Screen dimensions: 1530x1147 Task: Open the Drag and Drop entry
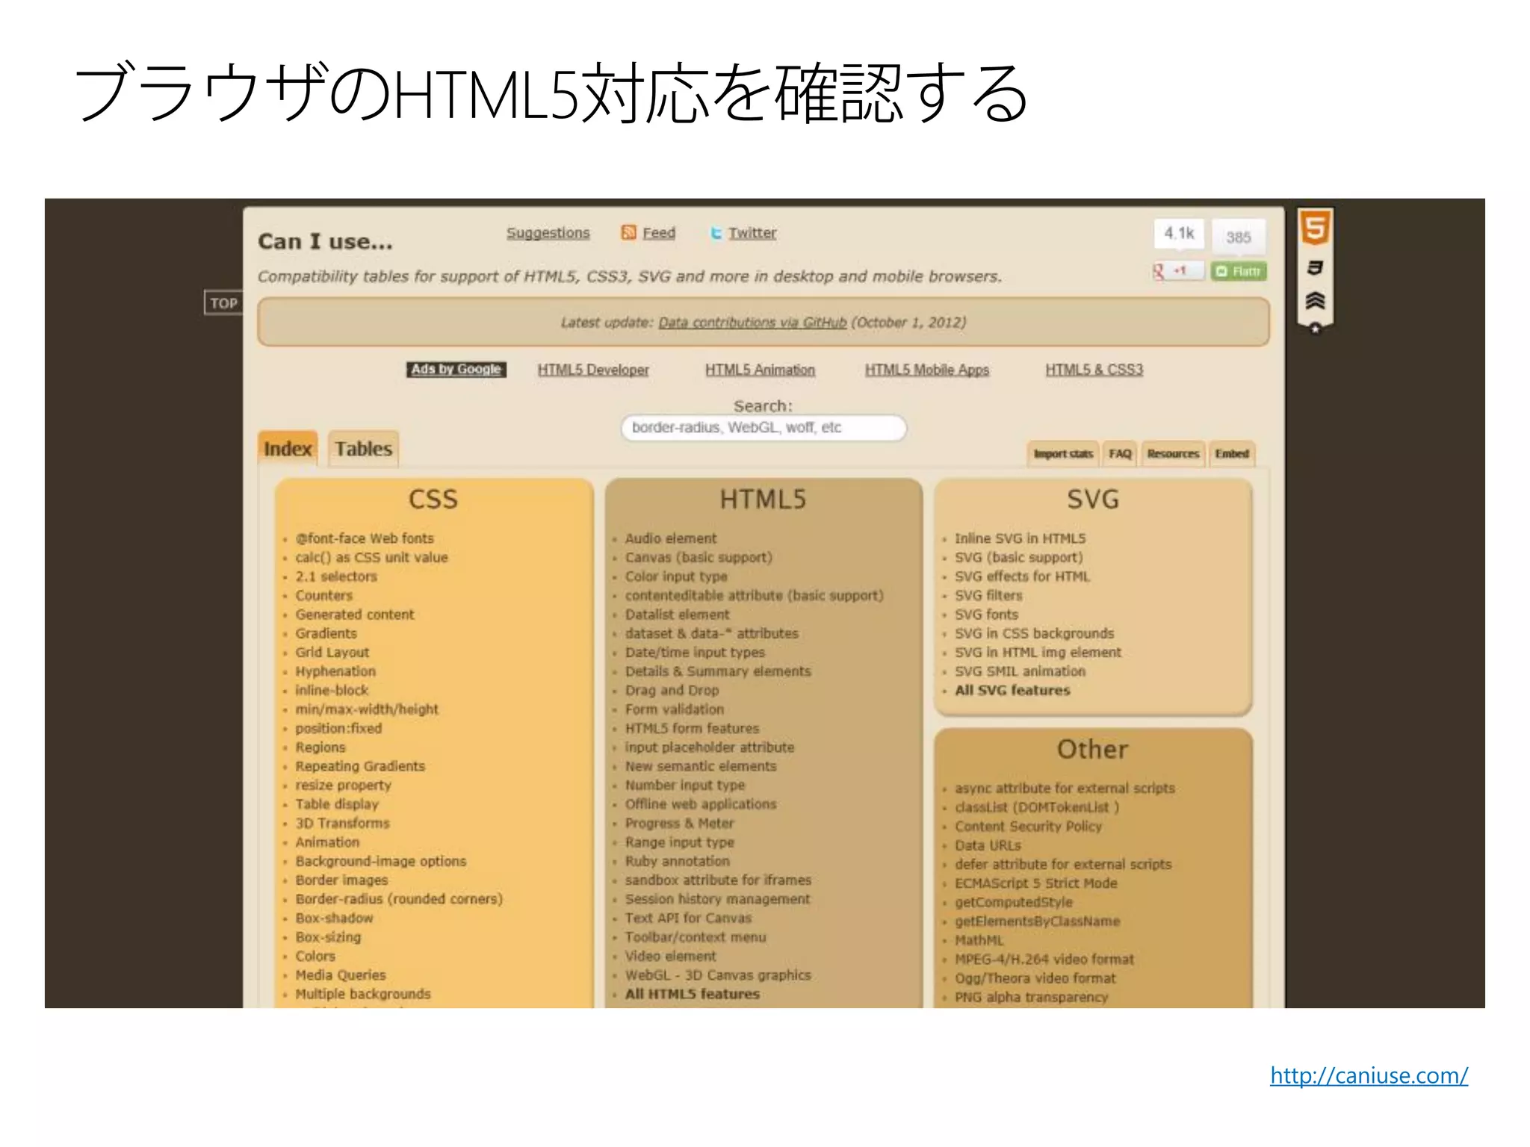pos(672,691)
